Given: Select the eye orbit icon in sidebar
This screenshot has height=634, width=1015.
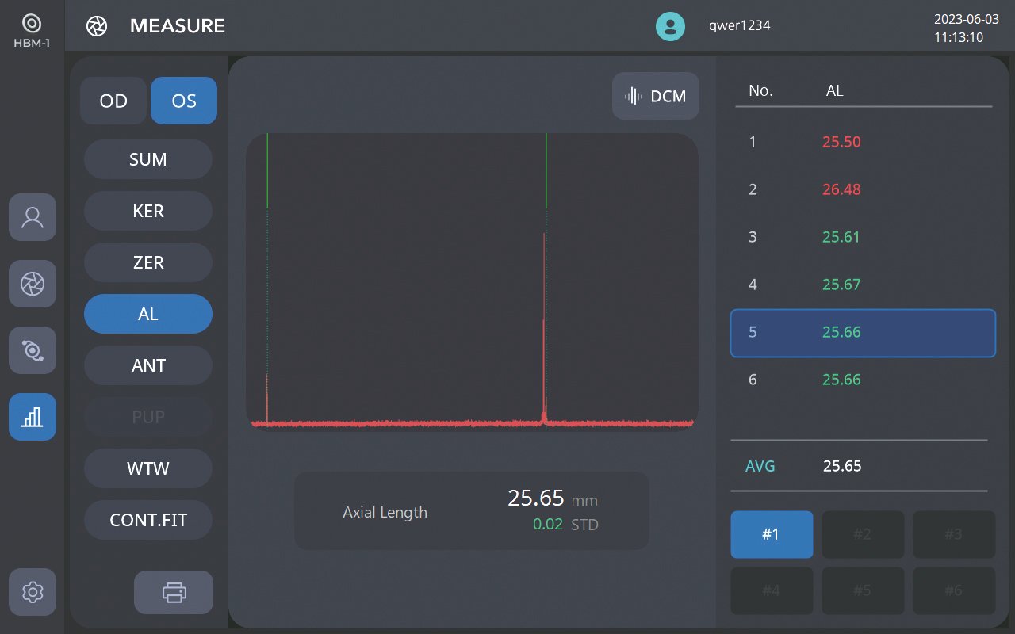Looking at the screenshot, I should click(x=33, y=350).
